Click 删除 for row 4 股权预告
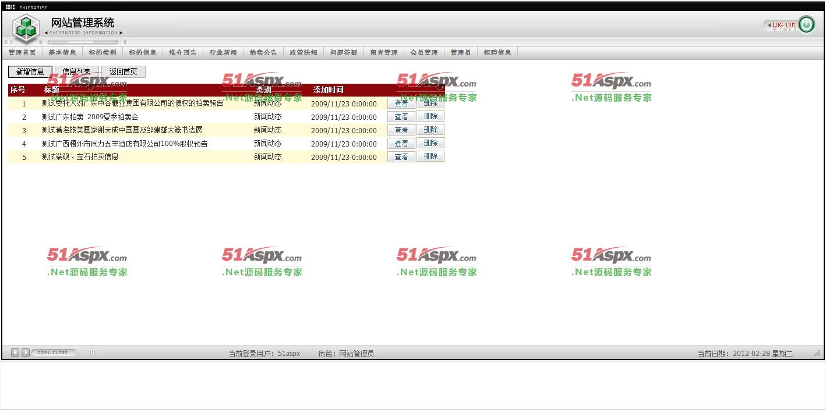The image size is (826, 410). click(x=430, y=143)
